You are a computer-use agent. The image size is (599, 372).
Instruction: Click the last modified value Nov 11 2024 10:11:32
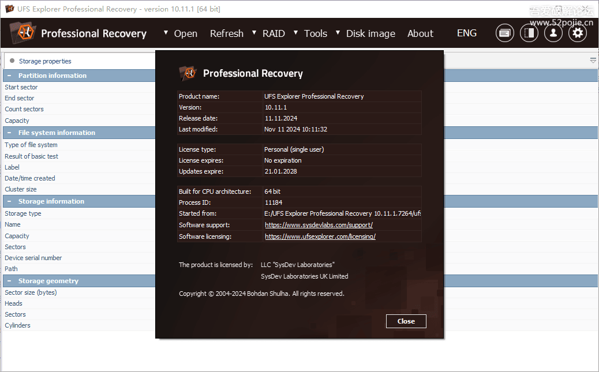[x=295, y=129]
